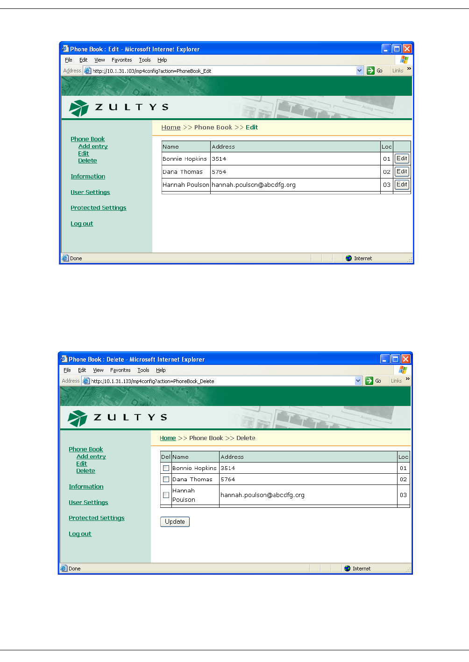Open address bar dropdown in Edit window
This screenshot has height=662, width=469.
pos(360,71)
